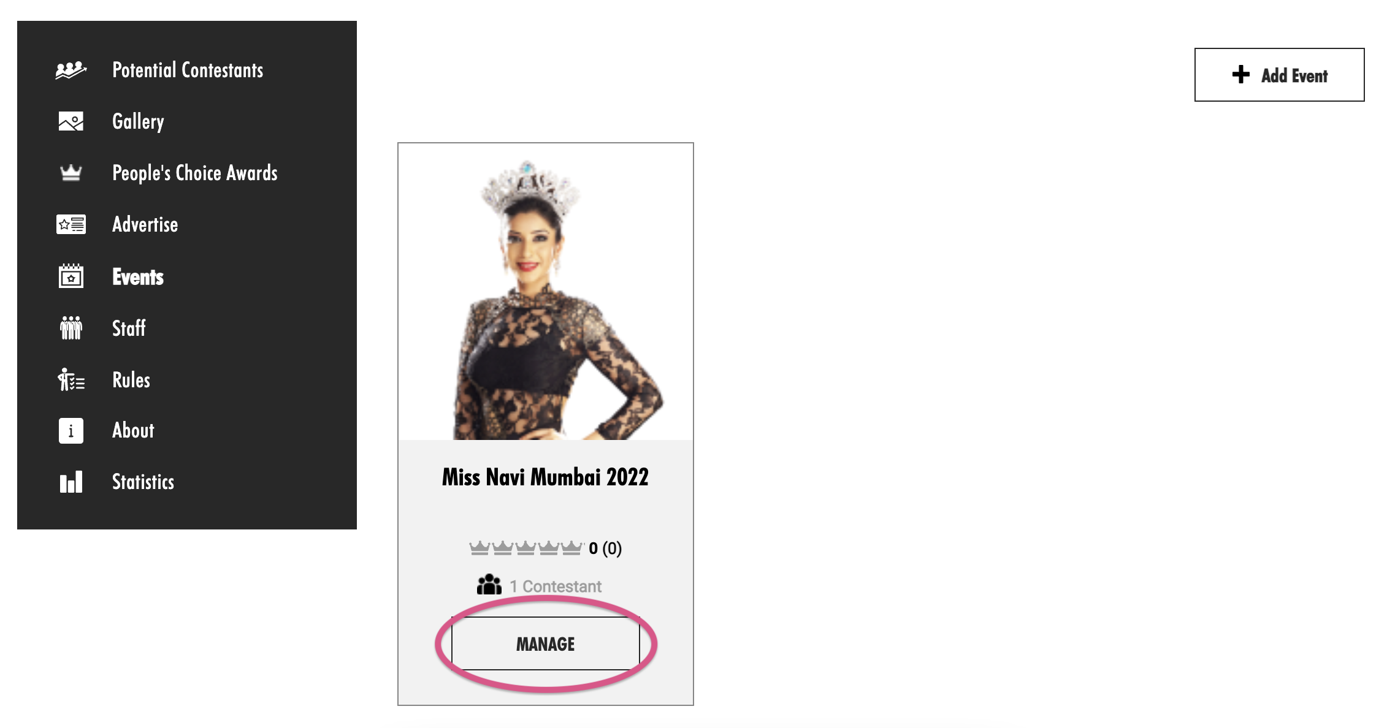Click the Potential Contestants group icon

[71, 70]
